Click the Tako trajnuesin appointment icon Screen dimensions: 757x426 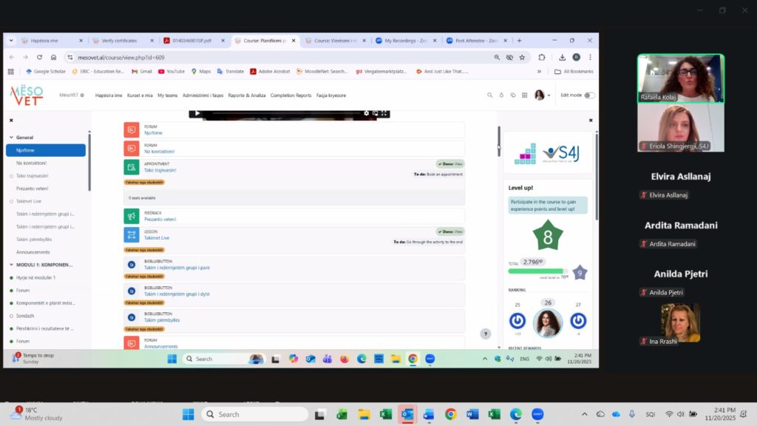(131, 167)
